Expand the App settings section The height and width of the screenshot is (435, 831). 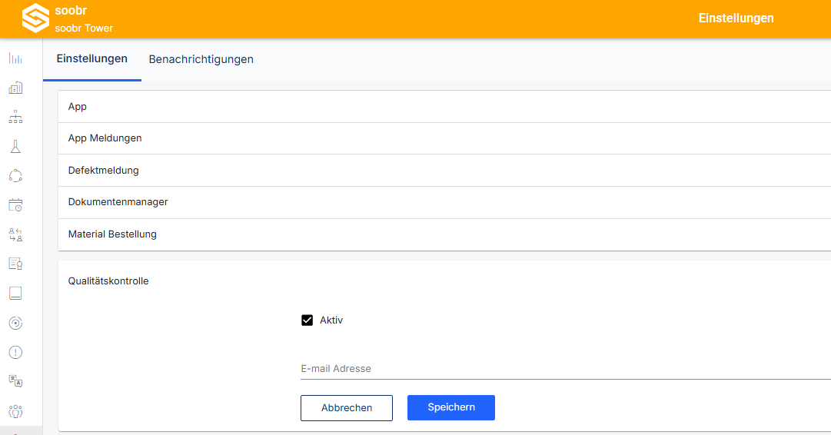(444, 107)
